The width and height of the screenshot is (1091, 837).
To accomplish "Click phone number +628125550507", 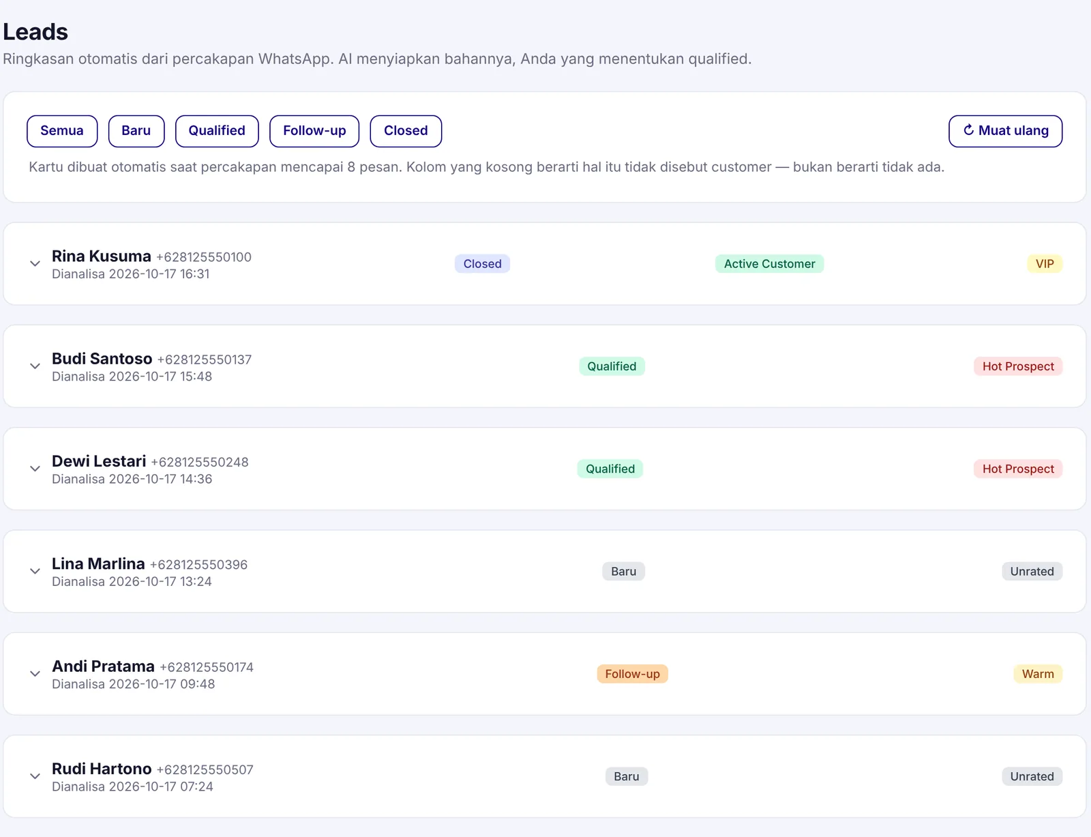I will 205,769.
